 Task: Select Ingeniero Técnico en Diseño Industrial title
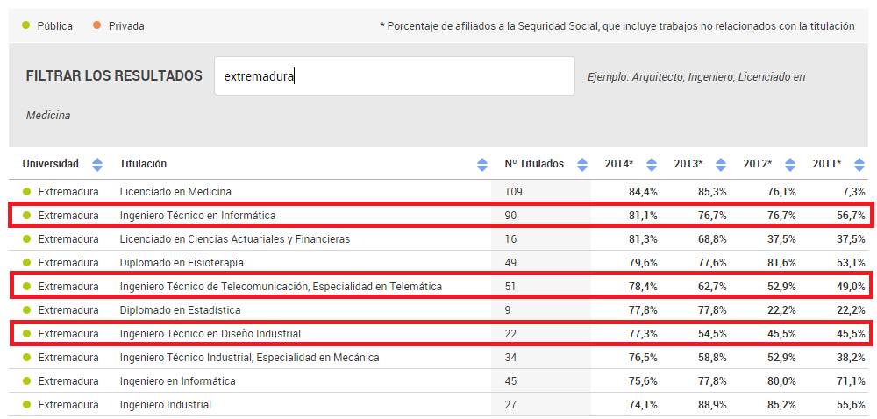[x=210, y=333]
